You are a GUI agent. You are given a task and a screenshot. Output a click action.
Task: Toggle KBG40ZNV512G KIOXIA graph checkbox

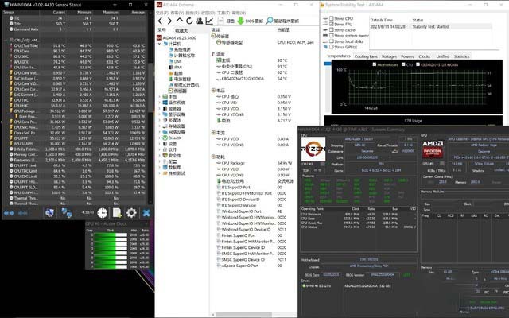point(418,64)
